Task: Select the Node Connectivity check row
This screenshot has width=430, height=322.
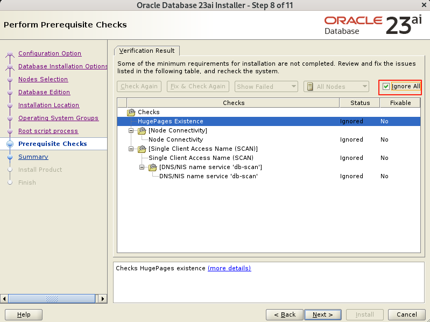Action: click(x=269, y=140)
